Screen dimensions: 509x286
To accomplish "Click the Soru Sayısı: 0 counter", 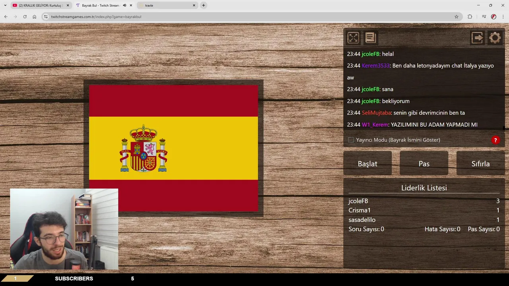I will [x=366, y=229].
